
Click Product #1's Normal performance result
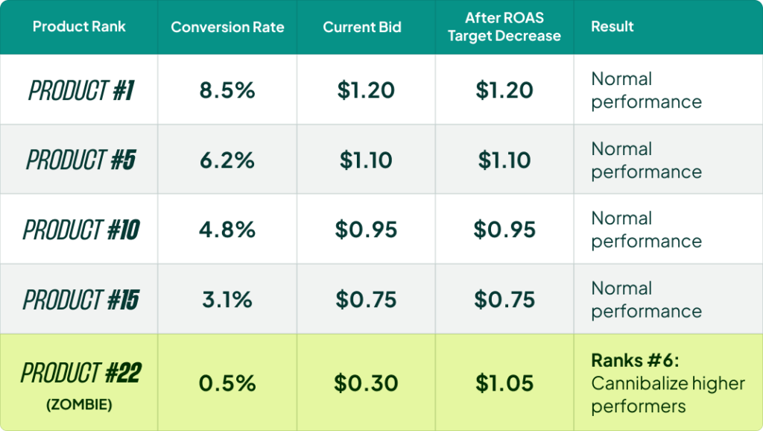click(x=646, y=90)
